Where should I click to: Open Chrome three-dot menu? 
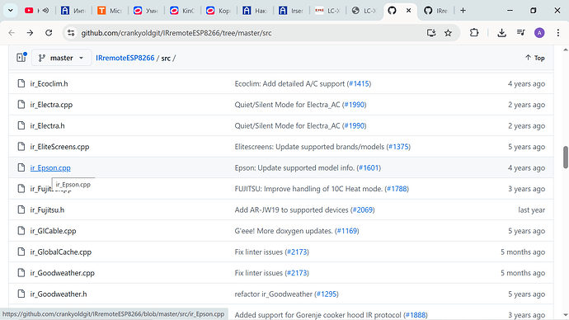[558, 33]
